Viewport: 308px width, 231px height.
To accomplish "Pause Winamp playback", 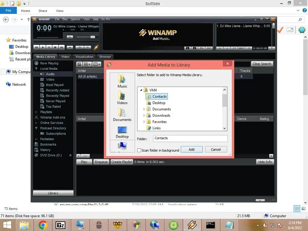I will point(49,47).
